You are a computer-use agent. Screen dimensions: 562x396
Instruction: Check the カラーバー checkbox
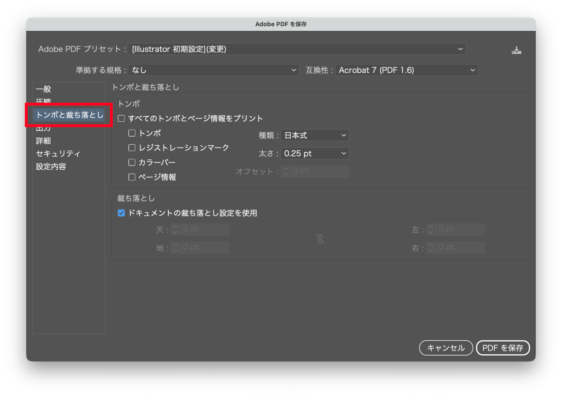pos(132,163)
